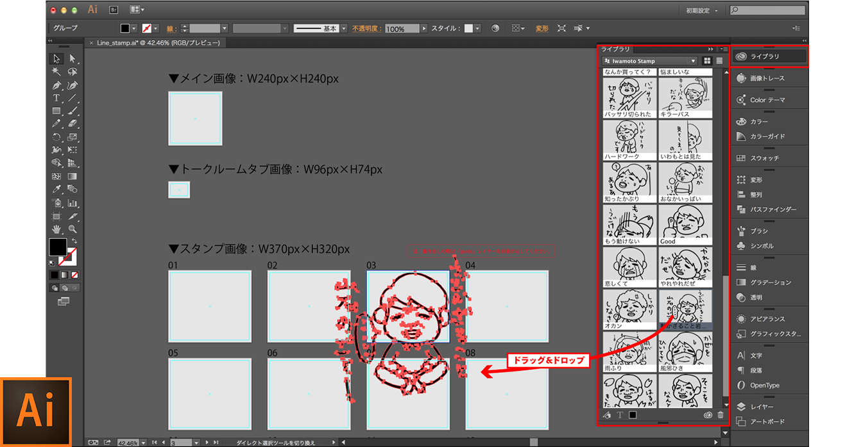Select the Curvature tool
The height and width of the screenshot is (447, 854).
pyautogui.click(x=73, y=85)
